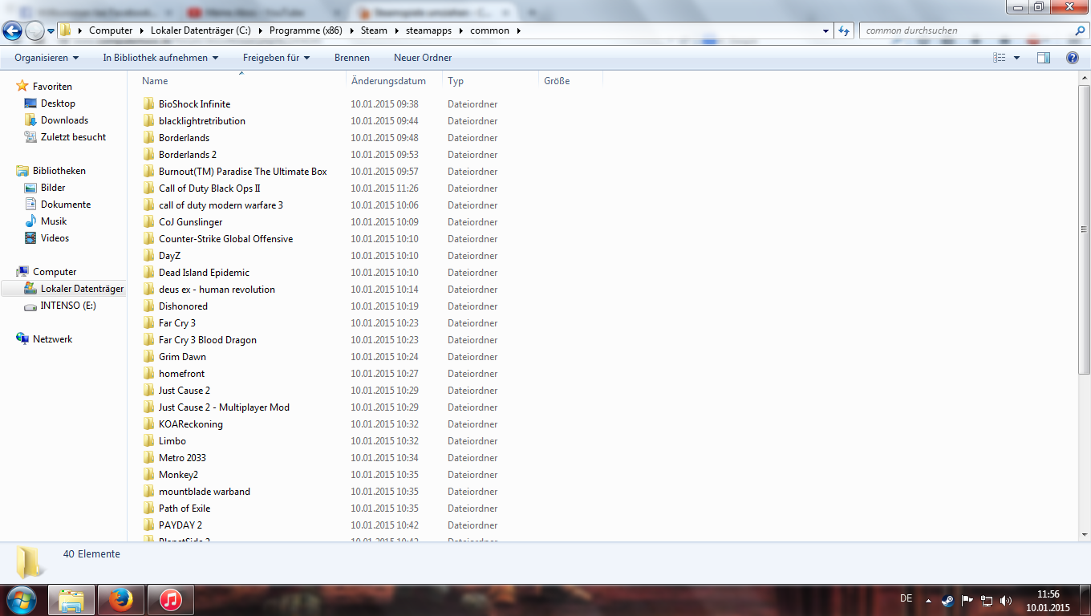Click the Steam tray icon

click(948, 600)
